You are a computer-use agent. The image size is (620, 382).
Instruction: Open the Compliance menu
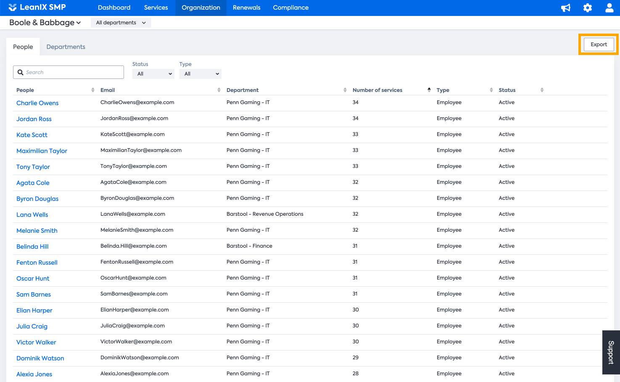click(x=291, y=8)
